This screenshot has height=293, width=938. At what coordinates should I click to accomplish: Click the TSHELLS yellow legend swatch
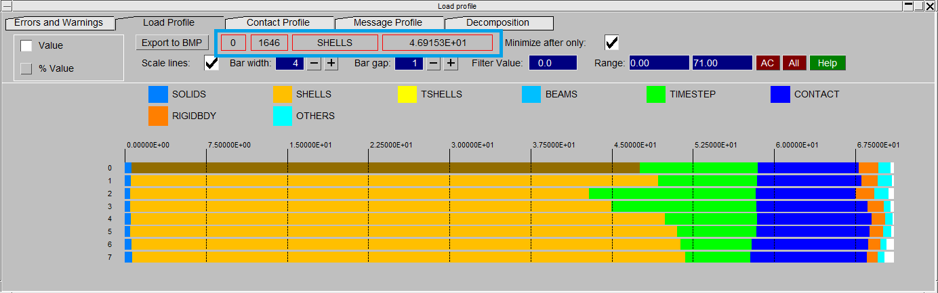pyautogui.click(x=407, y=95)
